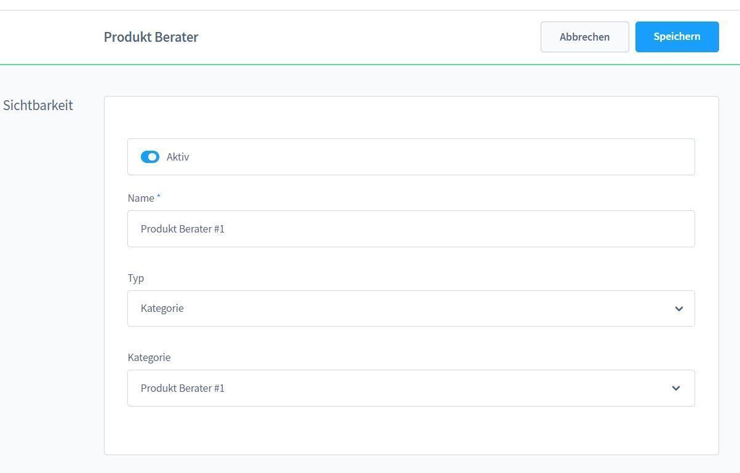The width and height of the screenshot is (740, 473).
Task: Select the Sichtbarkeit section heading
Action: 38,105
